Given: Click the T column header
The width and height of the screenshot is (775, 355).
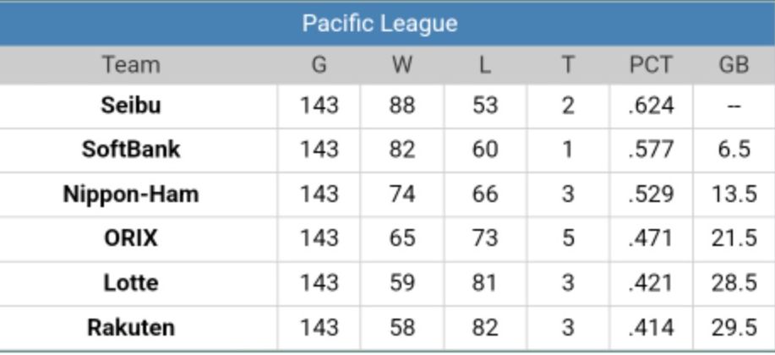Looking at the screenshot, I should [567, 65].
